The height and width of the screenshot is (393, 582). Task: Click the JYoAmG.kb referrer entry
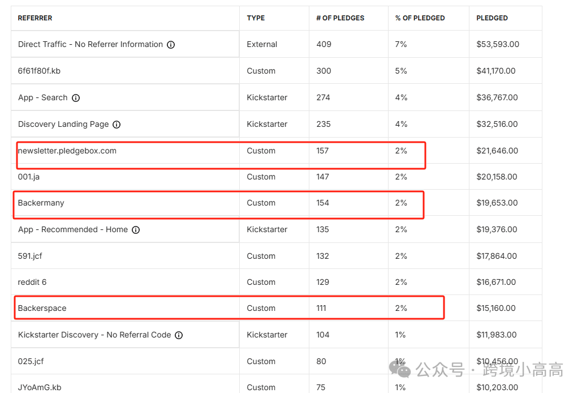tap(40, 387)
